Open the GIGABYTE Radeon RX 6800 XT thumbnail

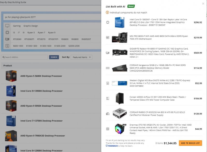pyautogui.click(x=120, y=53)
